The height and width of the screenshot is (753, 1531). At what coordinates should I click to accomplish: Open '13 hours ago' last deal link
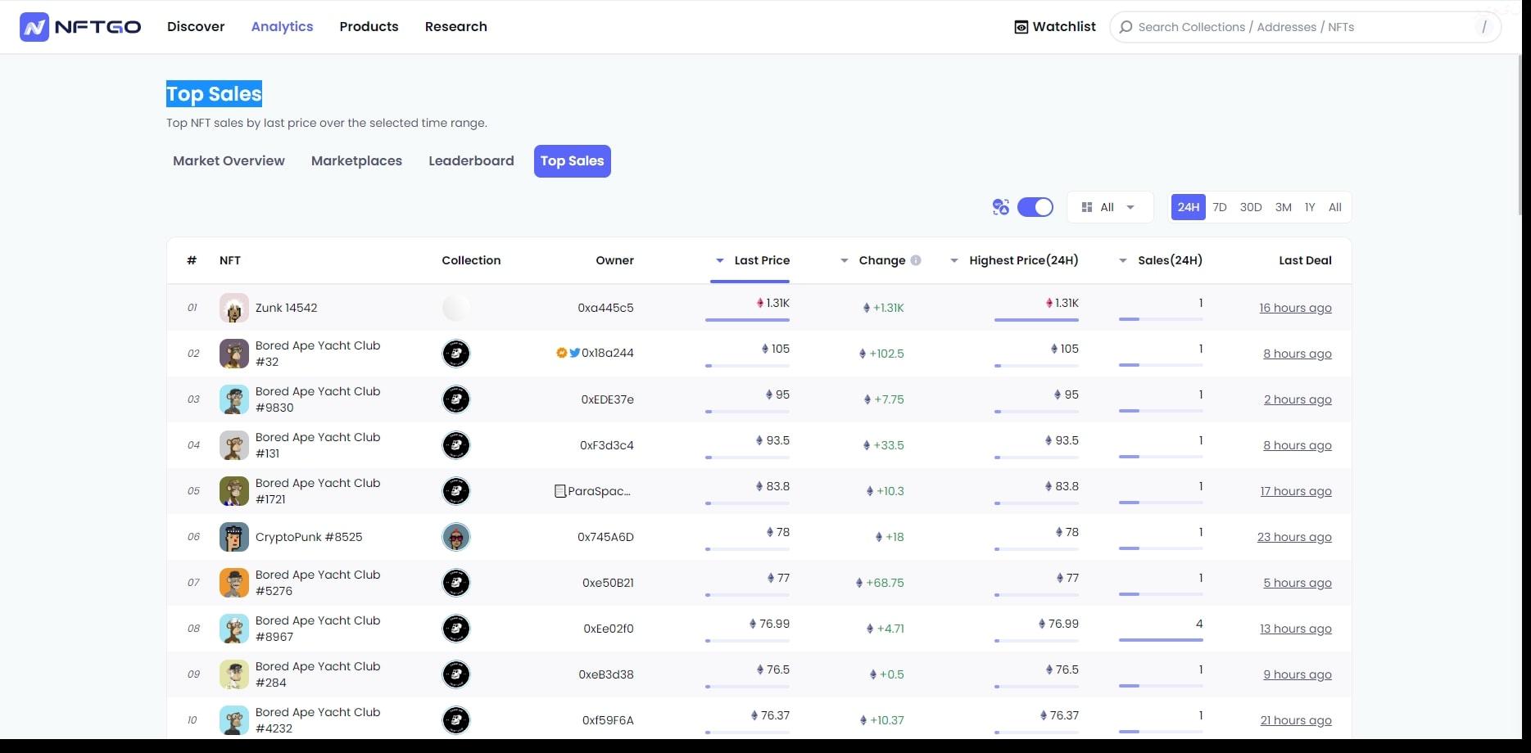(1296, 629)
